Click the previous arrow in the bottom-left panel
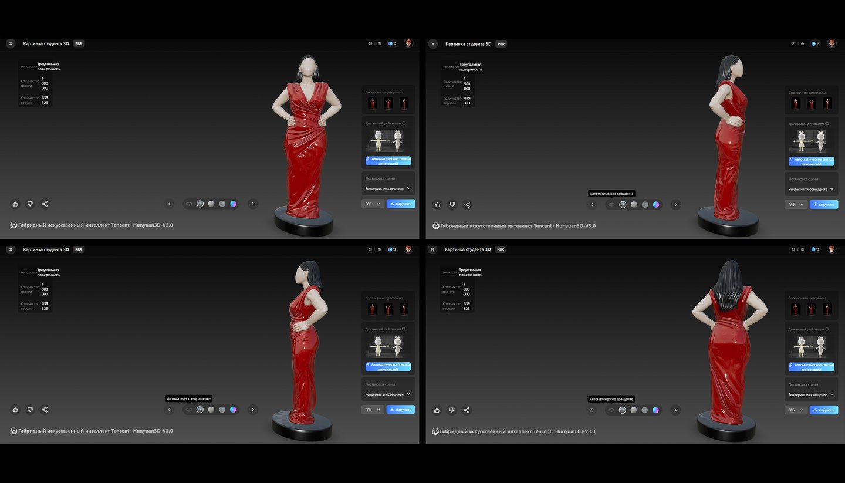 [x=170, y=410]
